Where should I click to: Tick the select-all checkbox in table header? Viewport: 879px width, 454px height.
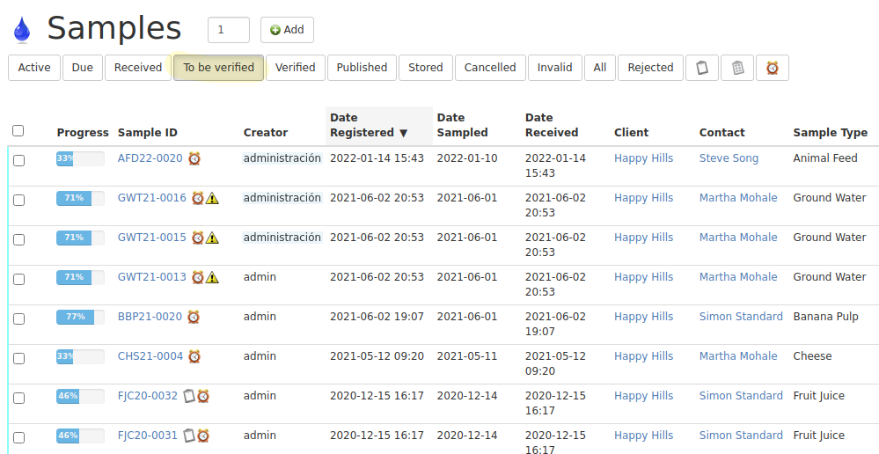tap(18, 131)
